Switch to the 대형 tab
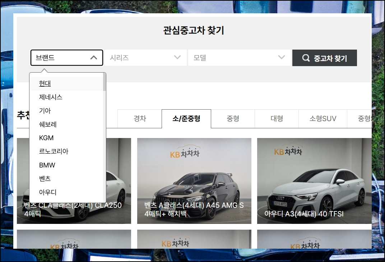This screenshot has height=262, width=385. [x=277, y=119]
